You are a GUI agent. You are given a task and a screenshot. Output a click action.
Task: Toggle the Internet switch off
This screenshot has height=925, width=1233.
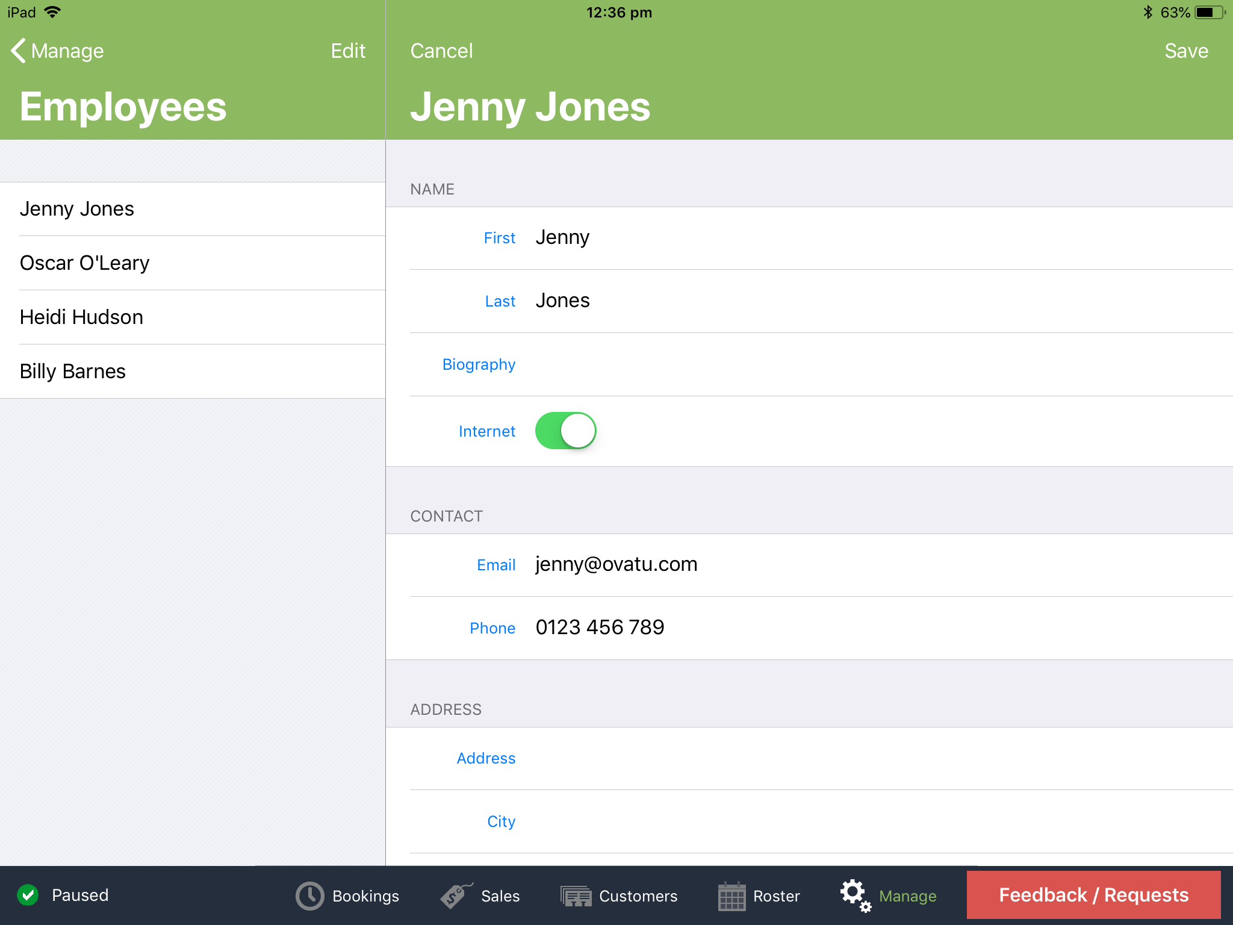[x=565, y=431]
